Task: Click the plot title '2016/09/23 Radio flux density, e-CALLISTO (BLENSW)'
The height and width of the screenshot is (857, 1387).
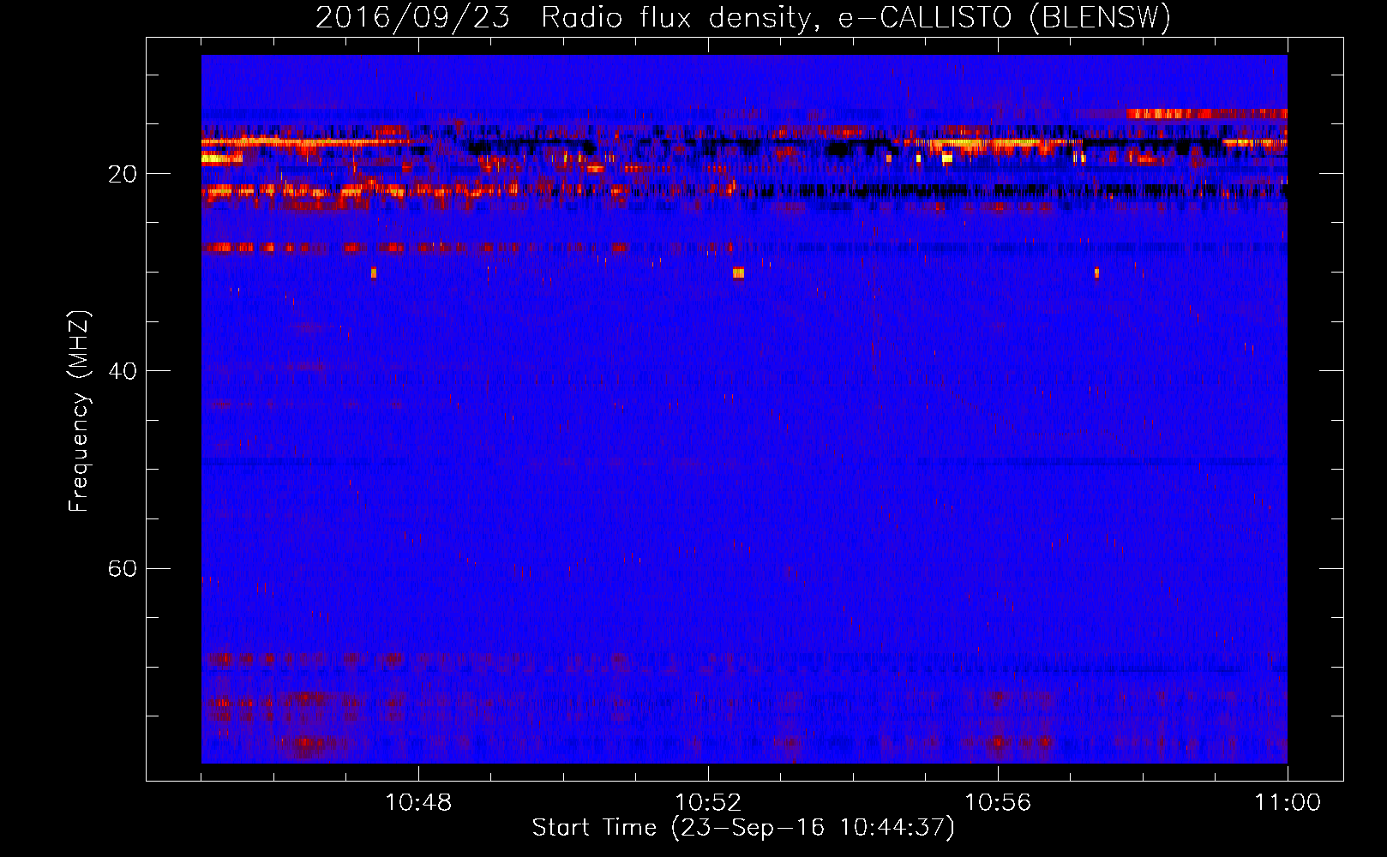Action: point(743,17)
